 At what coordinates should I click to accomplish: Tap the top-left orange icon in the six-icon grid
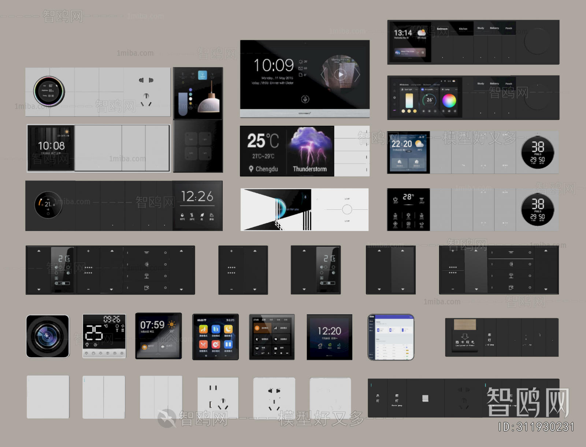(203, 330)
